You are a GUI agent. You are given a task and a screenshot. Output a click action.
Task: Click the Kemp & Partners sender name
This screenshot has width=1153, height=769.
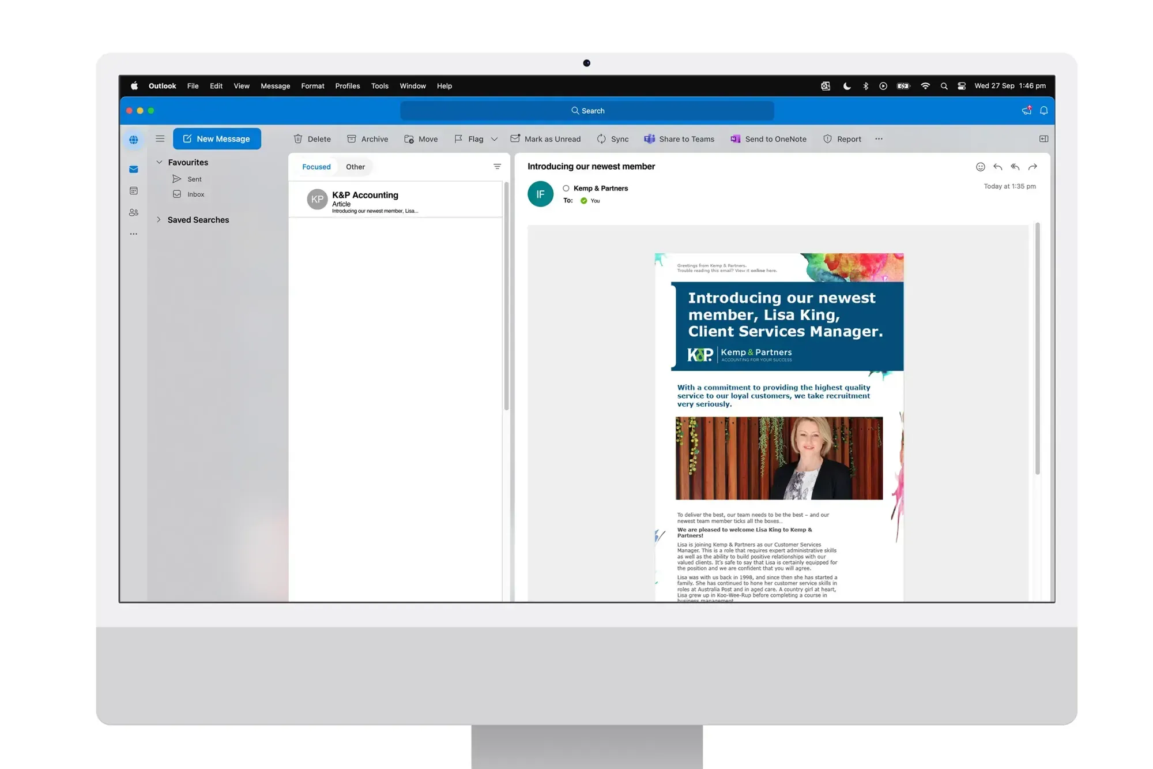coord(600,188)
